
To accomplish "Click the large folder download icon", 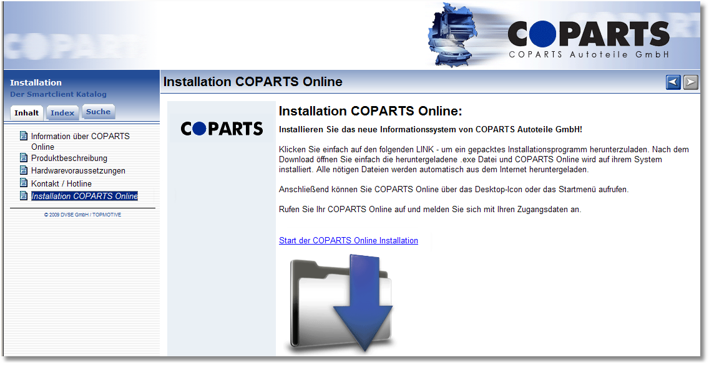I will click(x=341, y=304).
